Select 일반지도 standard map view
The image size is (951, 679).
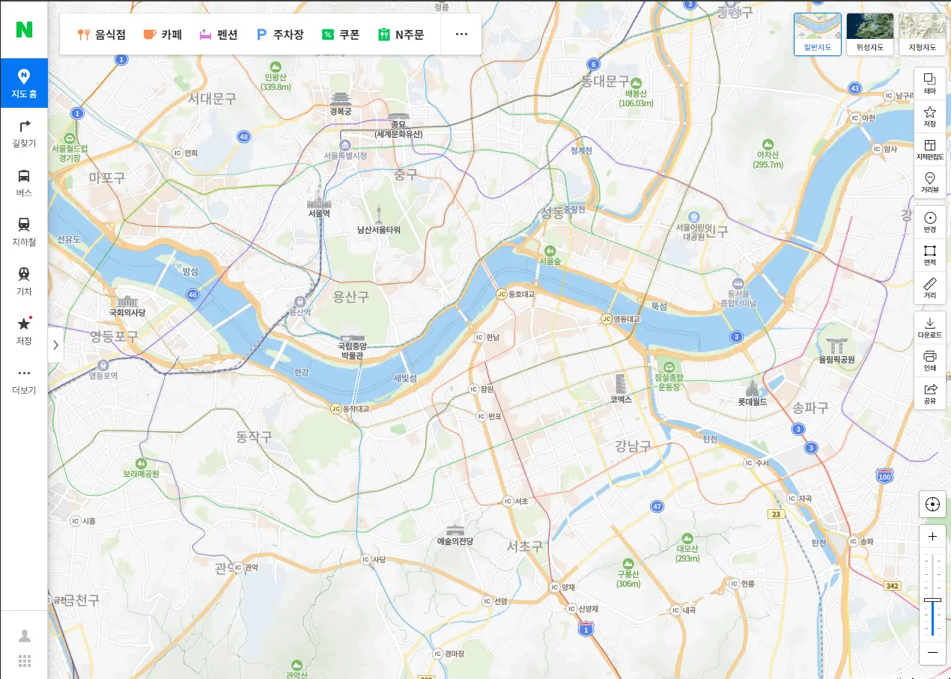click(x=818, y=34)
